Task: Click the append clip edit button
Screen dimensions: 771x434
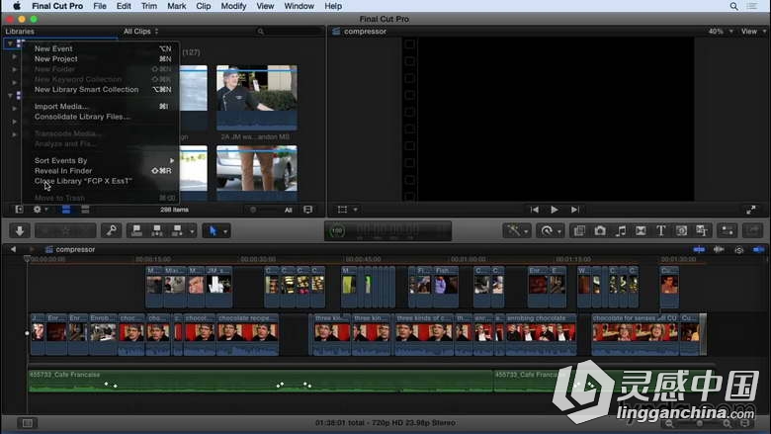Action: coord(177,230)
